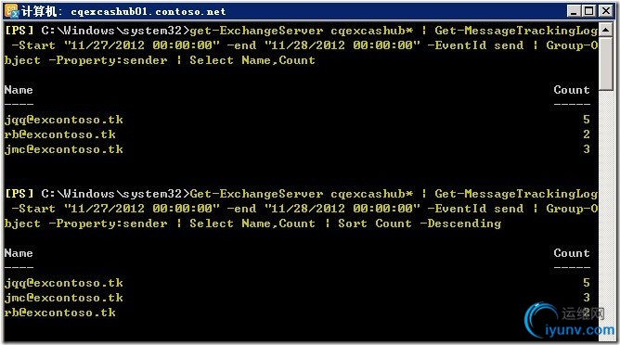Image resolution: width=620 pixels, height=345 pixels.
Task: Click rb@excontoso.tk in first result table
Action: (x=60, y=134)
